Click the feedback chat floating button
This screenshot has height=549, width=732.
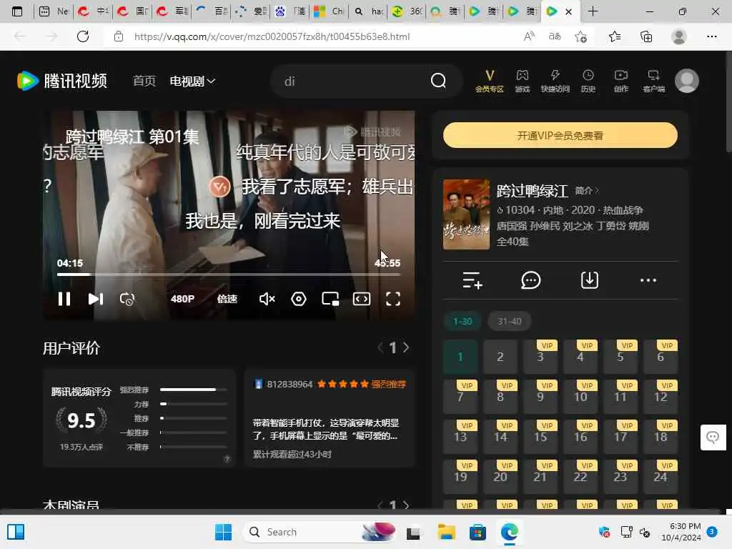pyautogui.click(x=713, y=437)
